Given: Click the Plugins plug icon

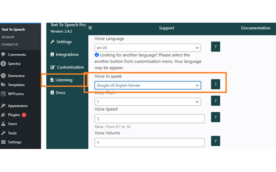Looking at the screenshot, I should (x=3, y=115).
